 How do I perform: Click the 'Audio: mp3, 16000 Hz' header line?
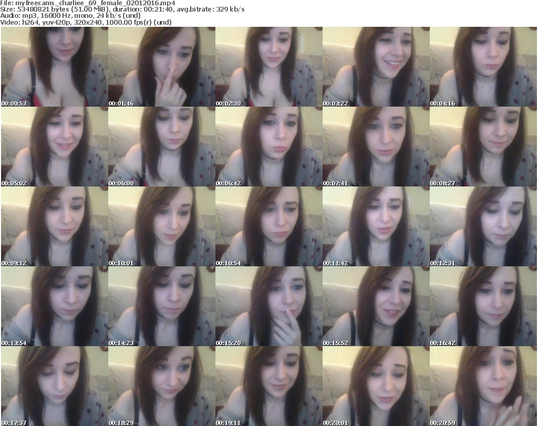[x=70, y=16]
